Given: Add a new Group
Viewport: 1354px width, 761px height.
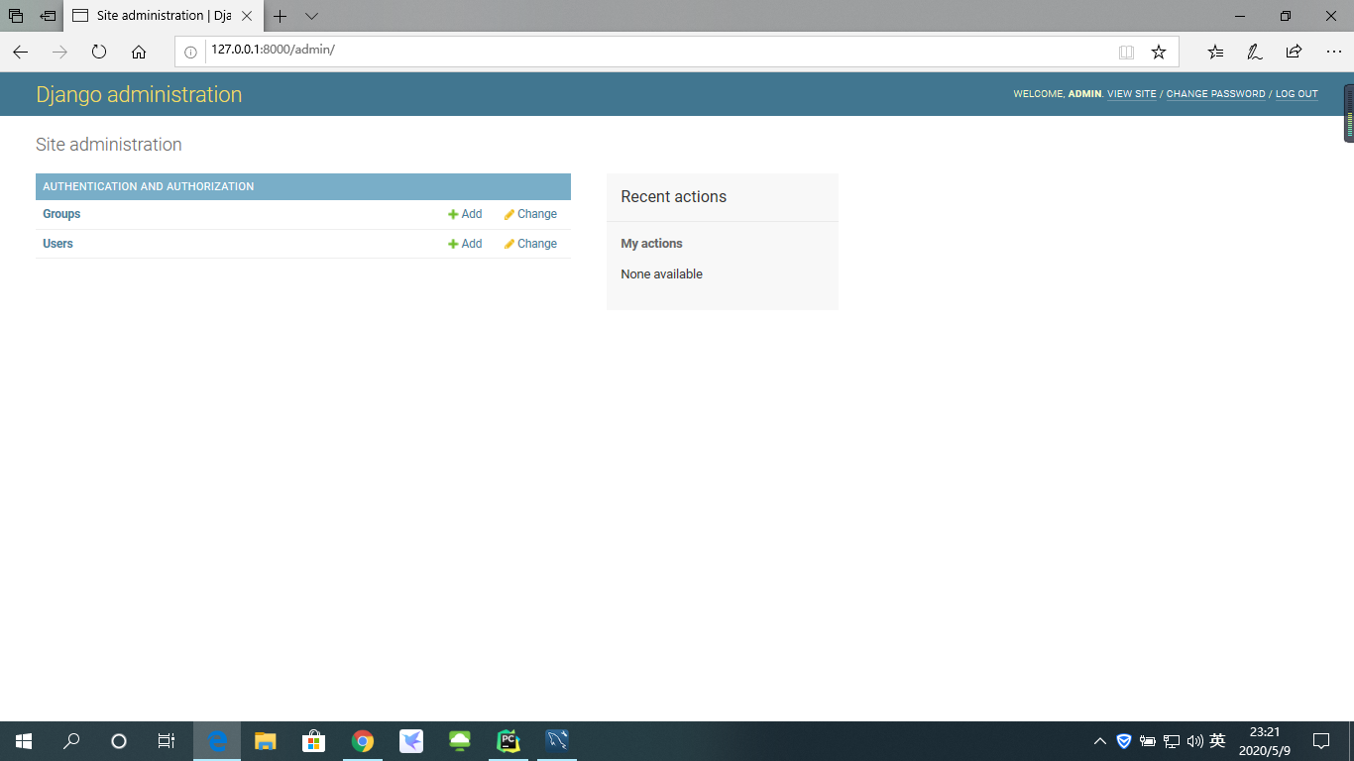Looking at the screenshot, I should (x=465, y=214).
